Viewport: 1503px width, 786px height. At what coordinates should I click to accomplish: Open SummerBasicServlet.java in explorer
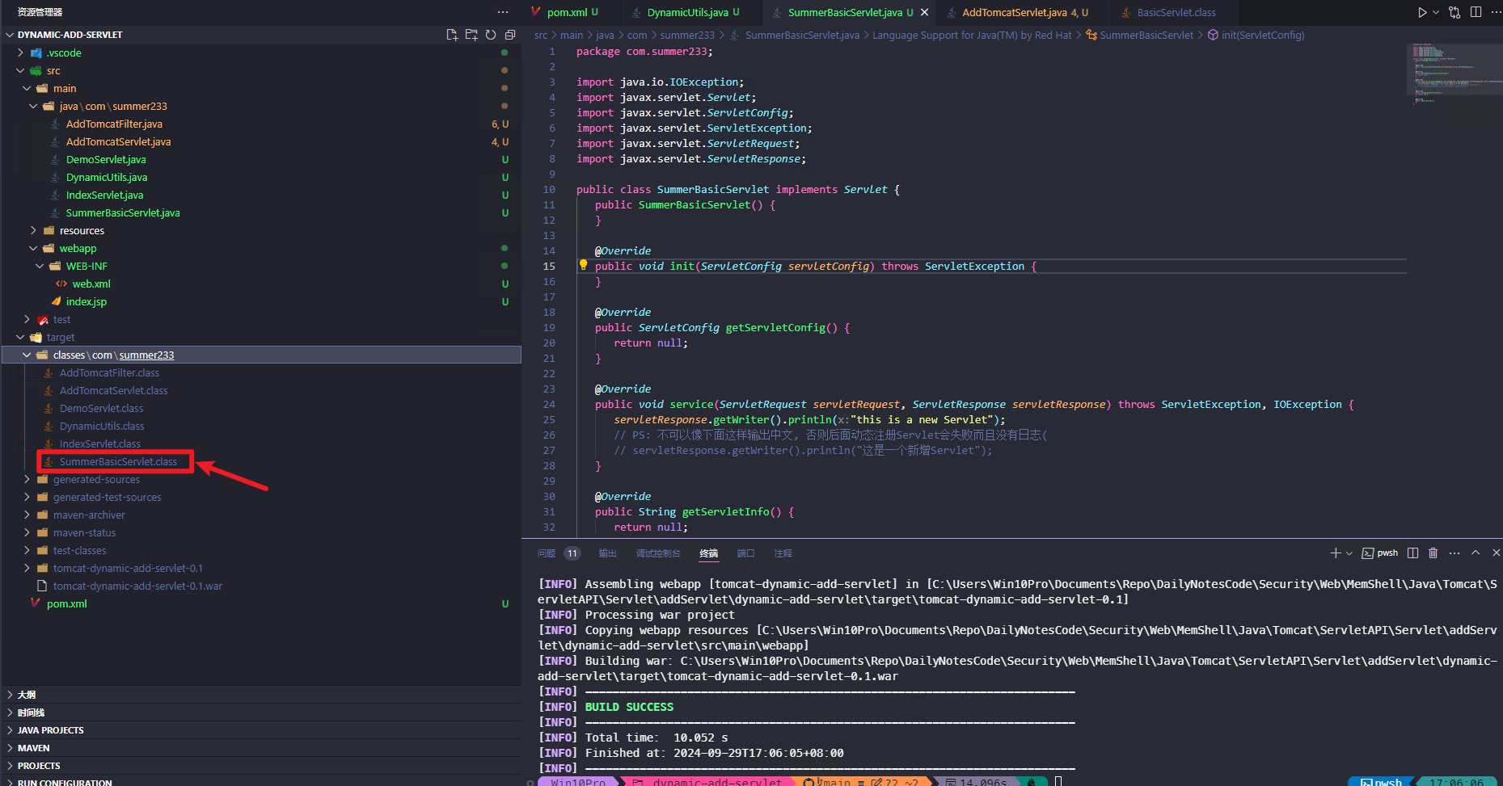coord(123,212)
